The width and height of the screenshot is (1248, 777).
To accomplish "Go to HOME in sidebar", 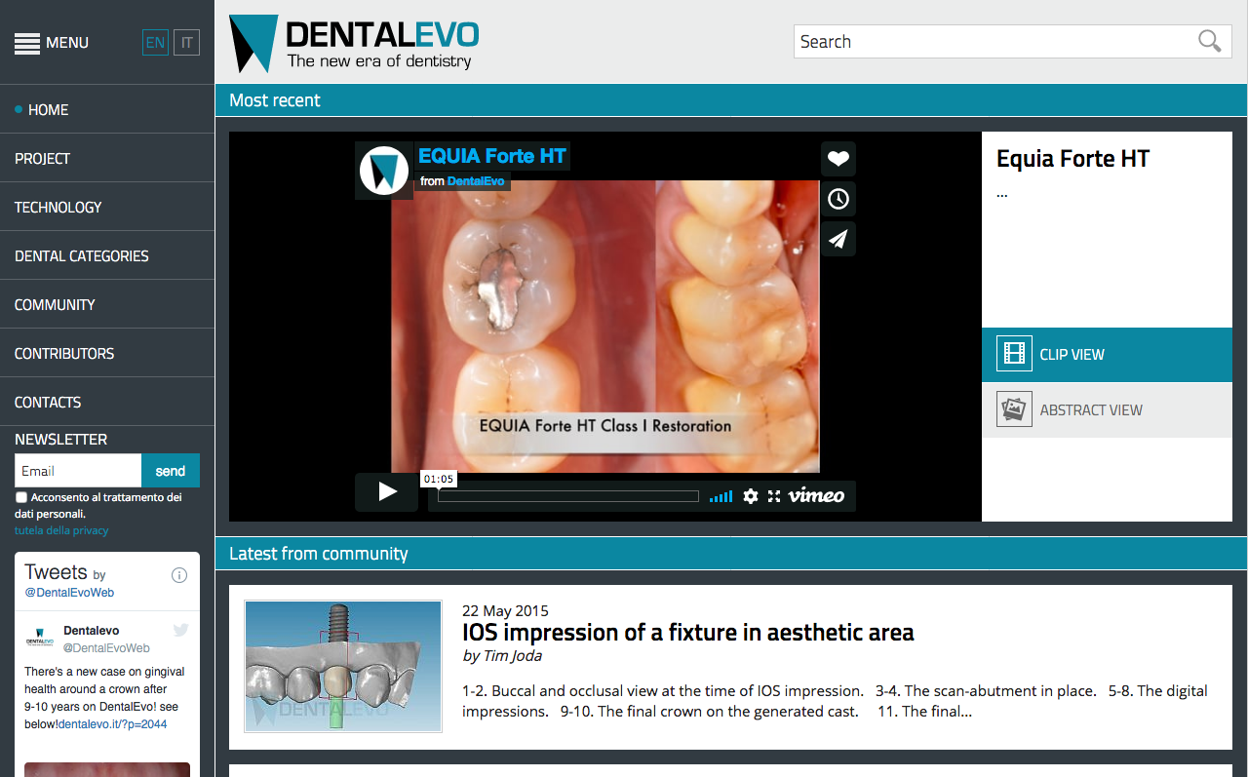I will click(x=48, y=110).
